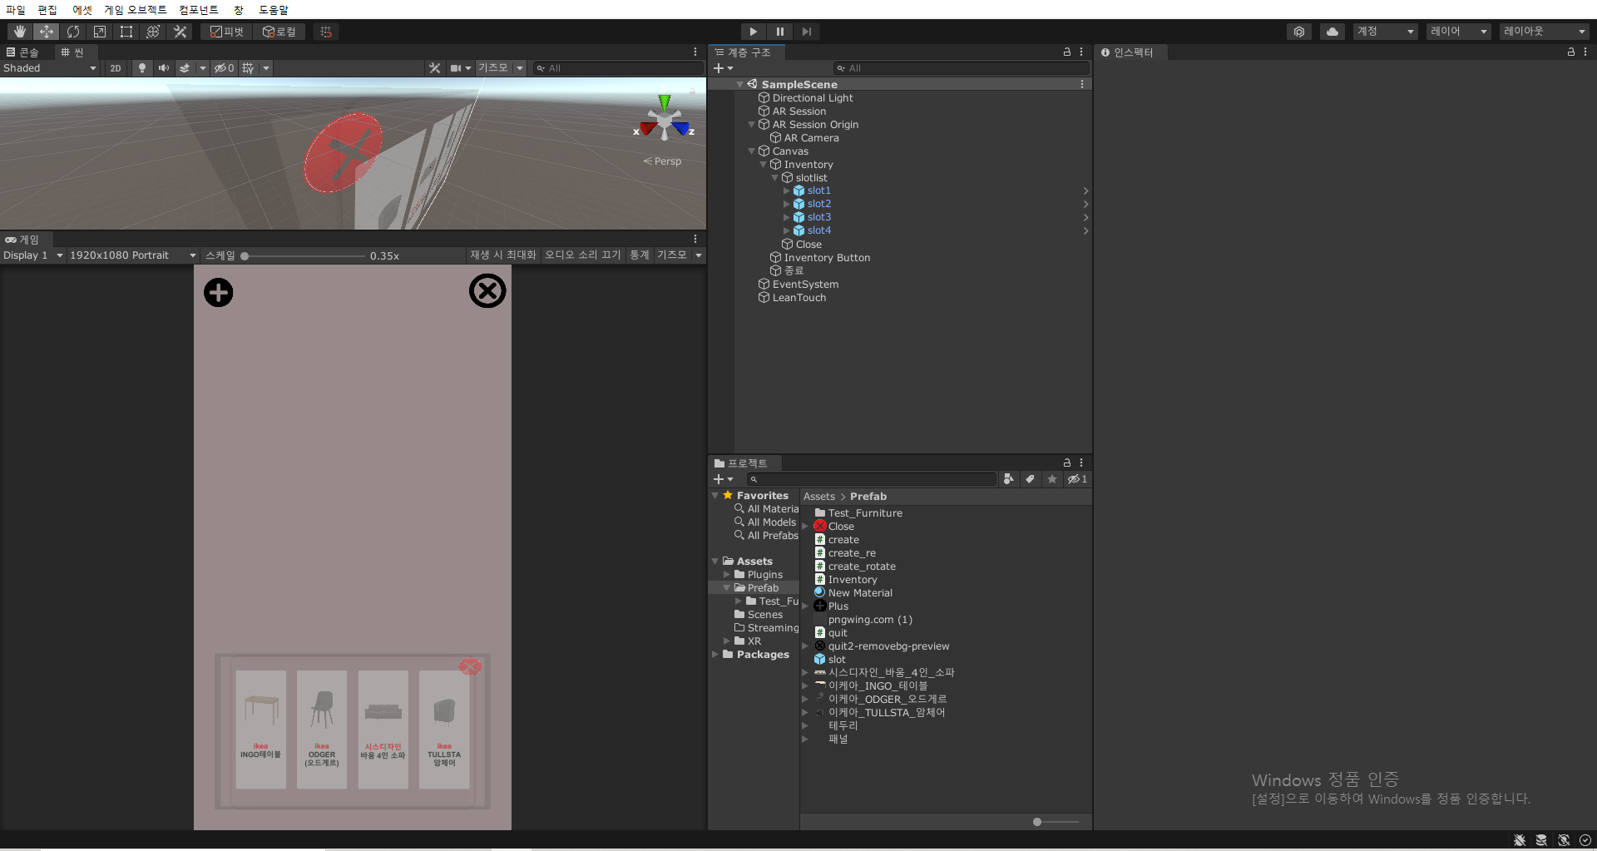Toggle scene lighting in the Scene view
This screenshot has height=851, width=1597.
[x=141, y=68]
